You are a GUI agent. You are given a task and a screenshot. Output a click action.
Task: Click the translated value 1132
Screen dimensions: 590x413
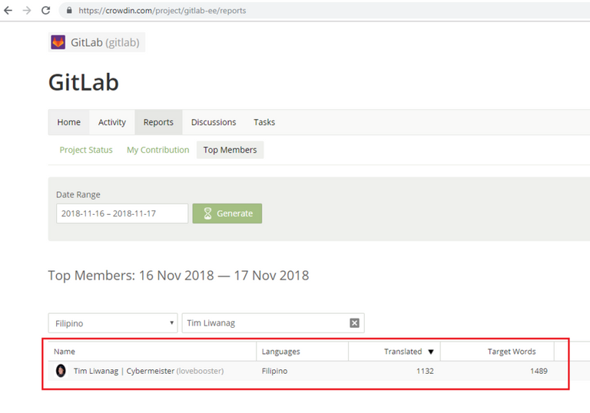(x=425, y=371)
